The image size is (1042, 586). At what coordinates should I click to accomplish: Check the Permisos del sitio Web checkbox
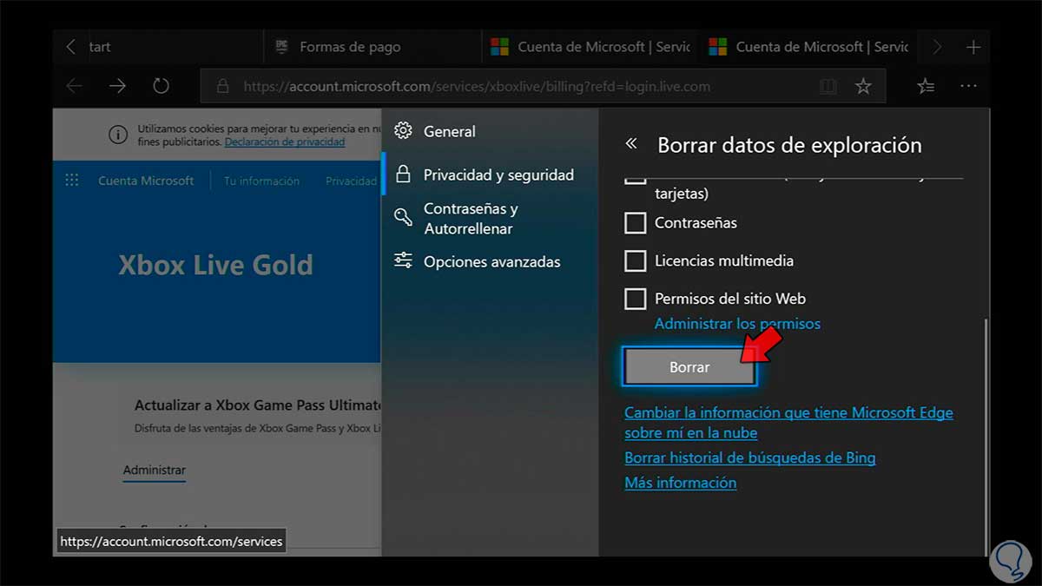click(x=636, y=299)
